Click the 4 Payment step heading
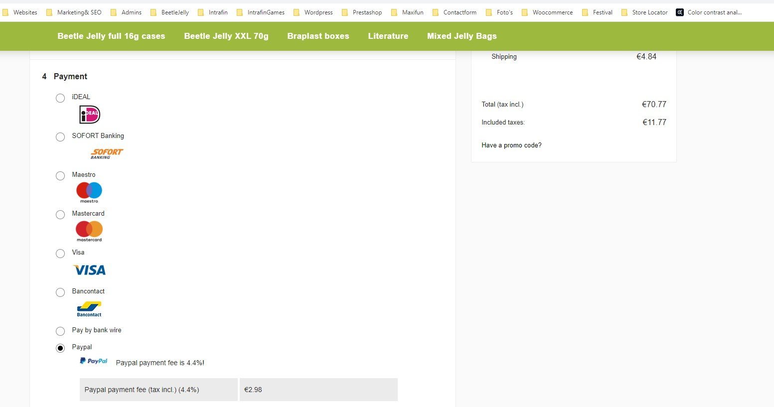Image resolution: width=774 pixels, height=407 pixels. [65, 76]
